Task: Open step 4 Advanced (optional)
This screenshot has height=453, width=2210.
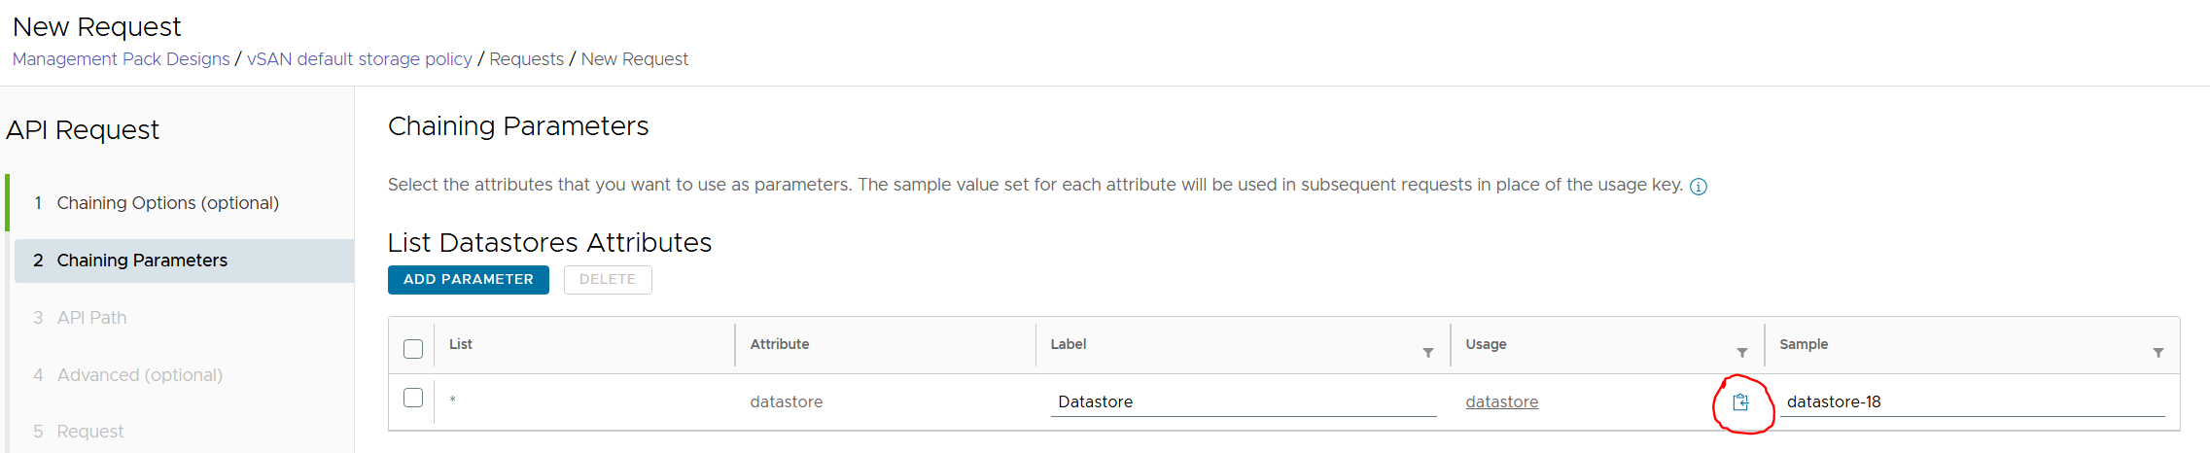Action: [x=139, y=375]
